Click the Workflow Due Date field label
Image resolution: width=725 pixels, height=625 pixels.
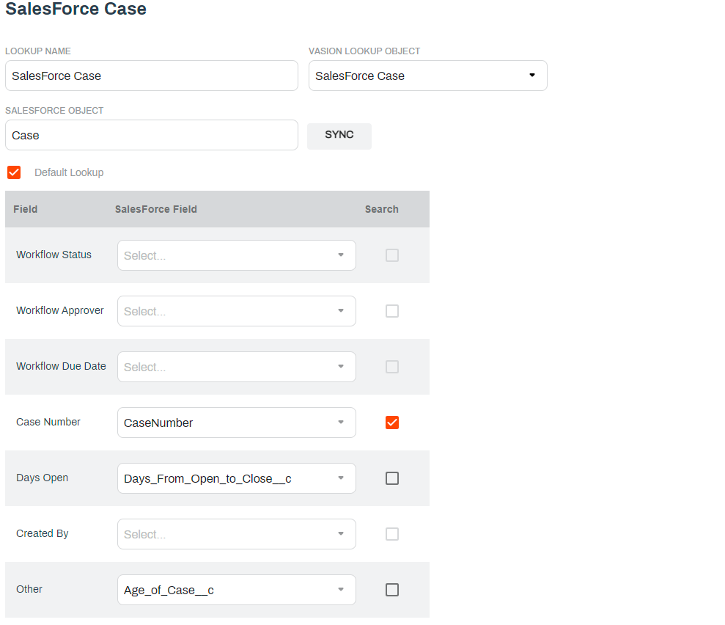(61, 366)
